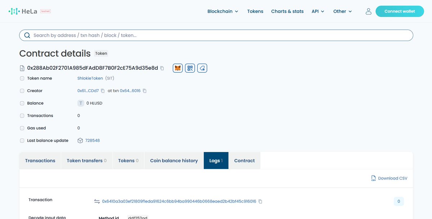Expand the Other menu
Image resolution: width=432 pixels, height=219 pixels.
[343, 12]
